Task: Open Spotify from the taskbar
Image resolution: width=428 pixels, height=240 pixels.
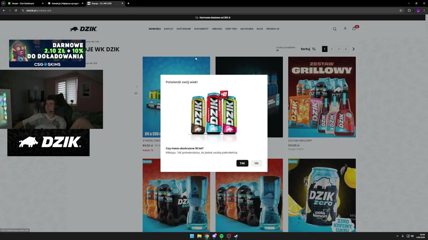Action: click(x=221, y=236)
